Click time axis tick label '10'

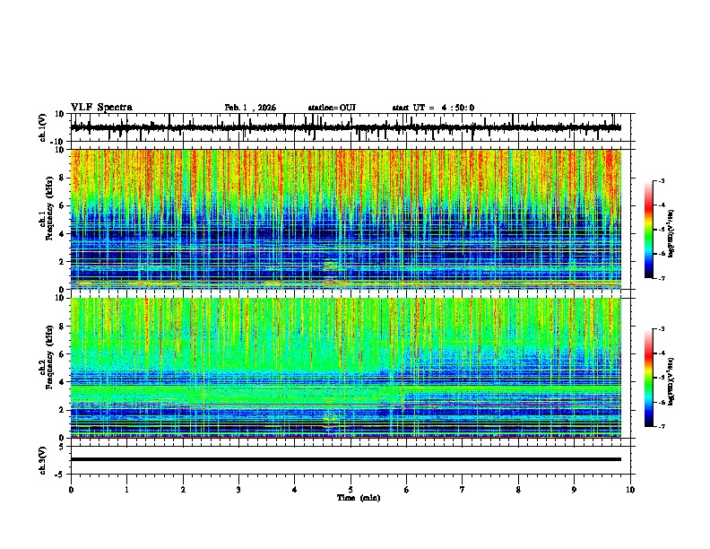coord(630,490)
